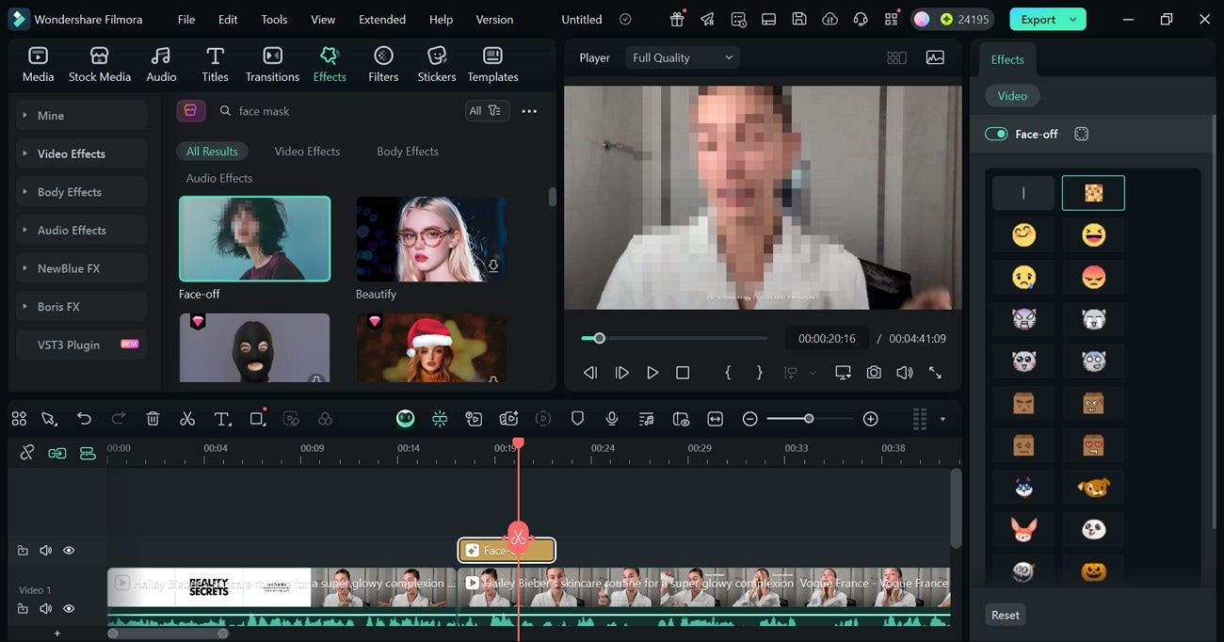Take a snapshot with camera icon
This screenshot has width=1224, height=642.
(874, 373)
